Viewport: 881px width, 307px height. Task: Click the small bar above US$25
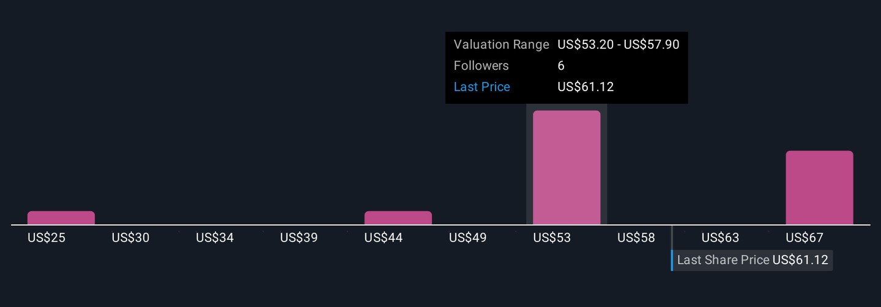pos(61,218)
